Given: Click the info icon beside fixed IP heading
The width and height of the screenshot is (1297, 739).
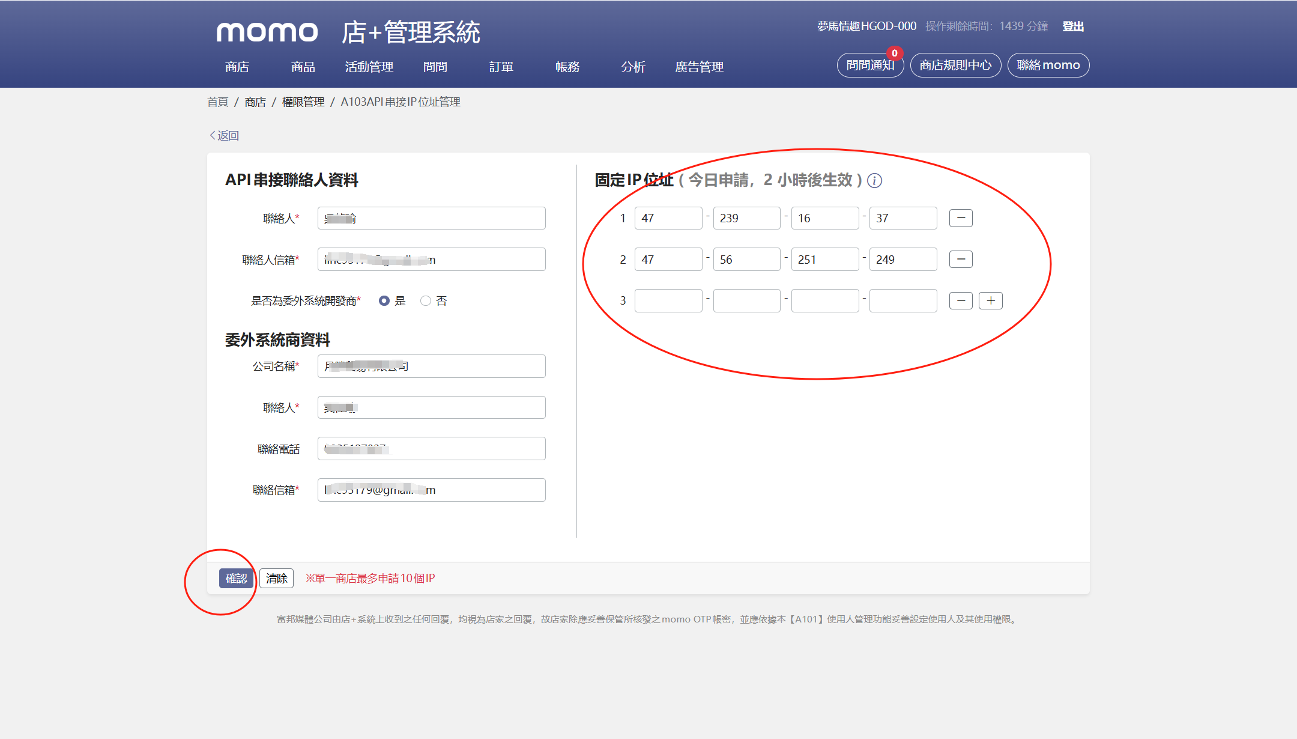Looking at the screenshot, I should [x=875, y=180].
